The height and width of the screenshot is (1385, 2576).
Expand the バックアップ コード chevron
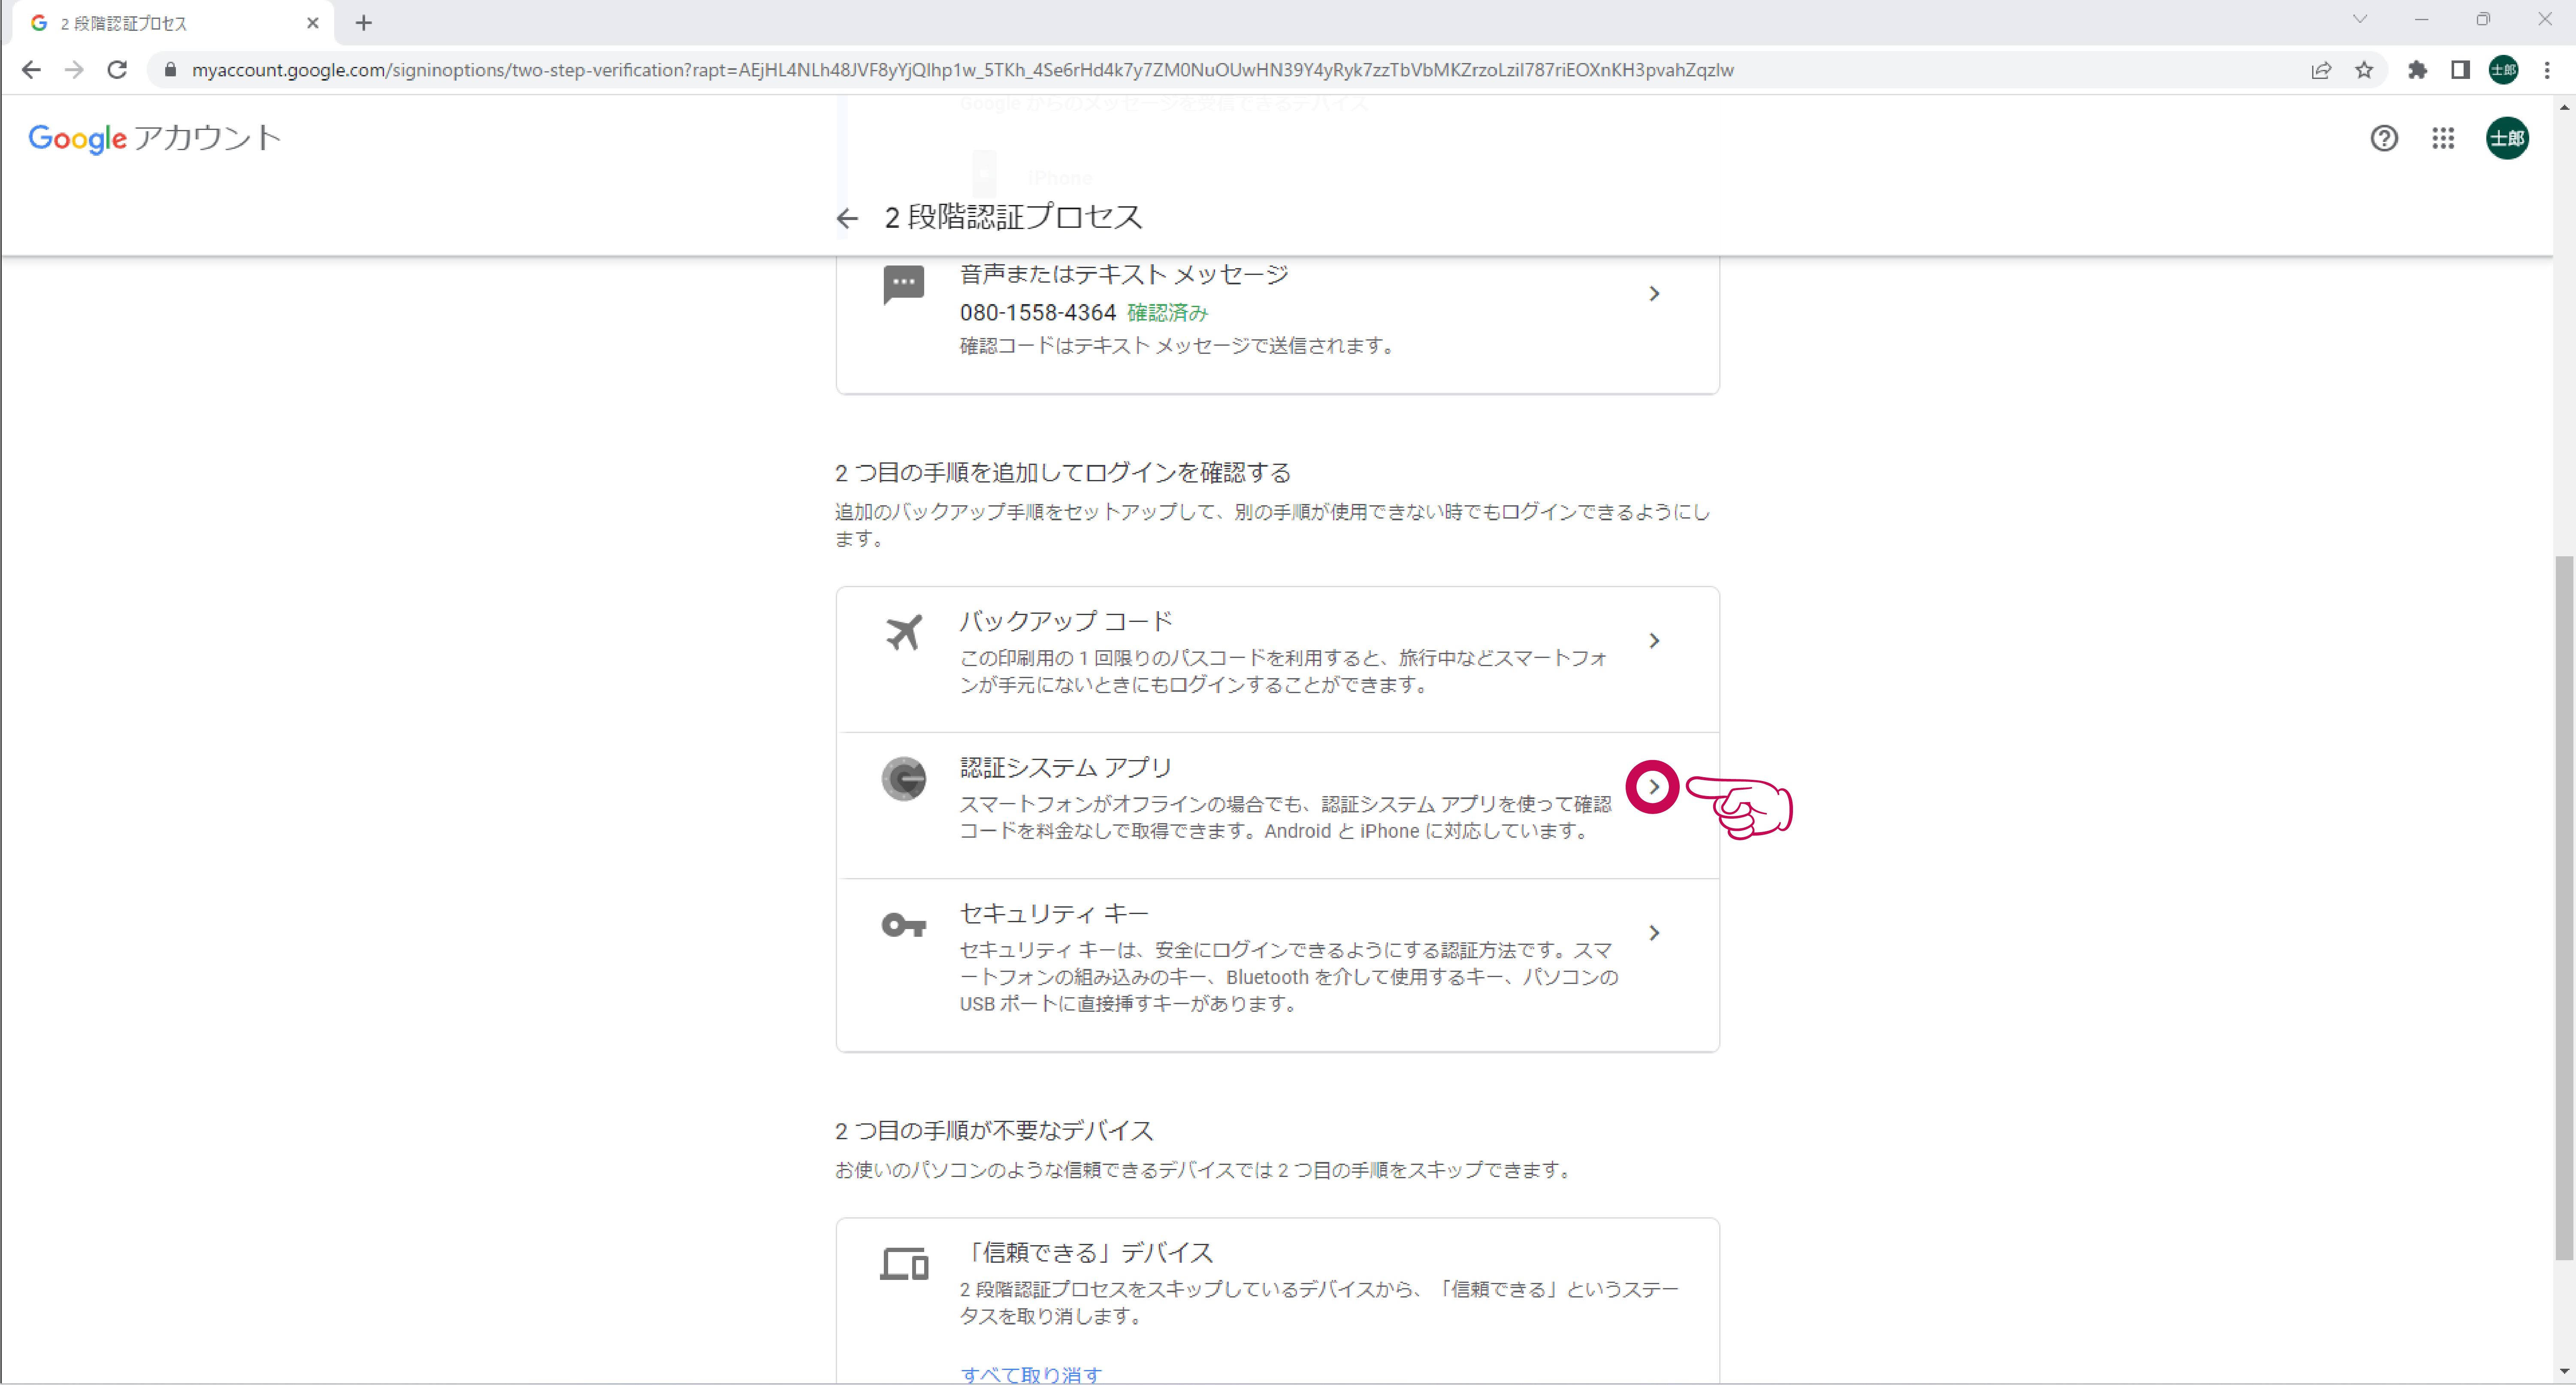coord(1654,640)
